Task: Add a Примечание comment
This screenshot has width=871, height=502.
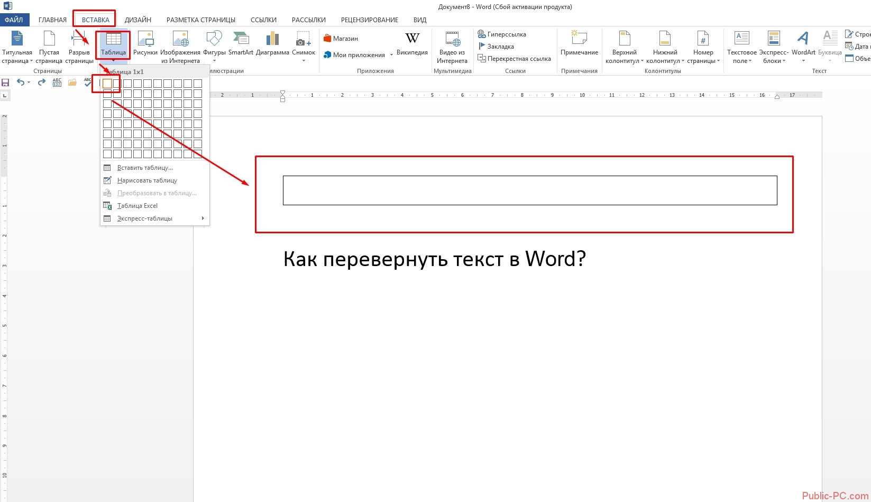Action: pyautogui.click(x=579, y=43)
